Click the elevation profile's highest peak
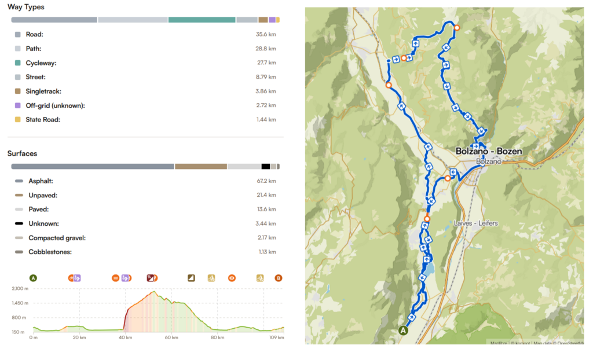The width and height of the screenshot is (593, 349). tap(153, 291)
